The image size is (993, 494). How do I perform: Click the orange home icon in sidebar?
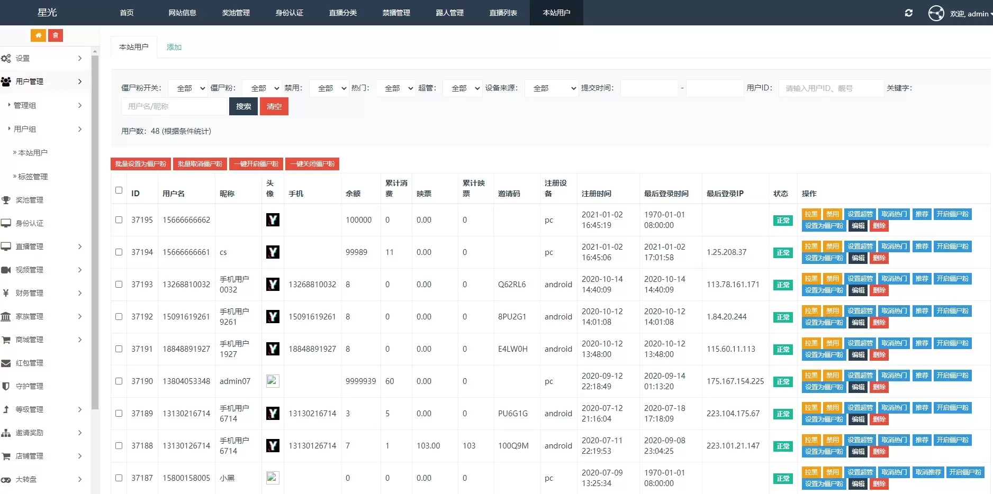coord(38,35)
